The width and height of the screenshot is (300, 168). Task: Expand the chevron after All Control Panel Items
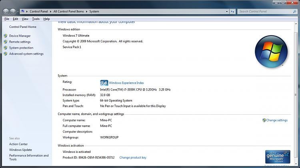(86, 12)
